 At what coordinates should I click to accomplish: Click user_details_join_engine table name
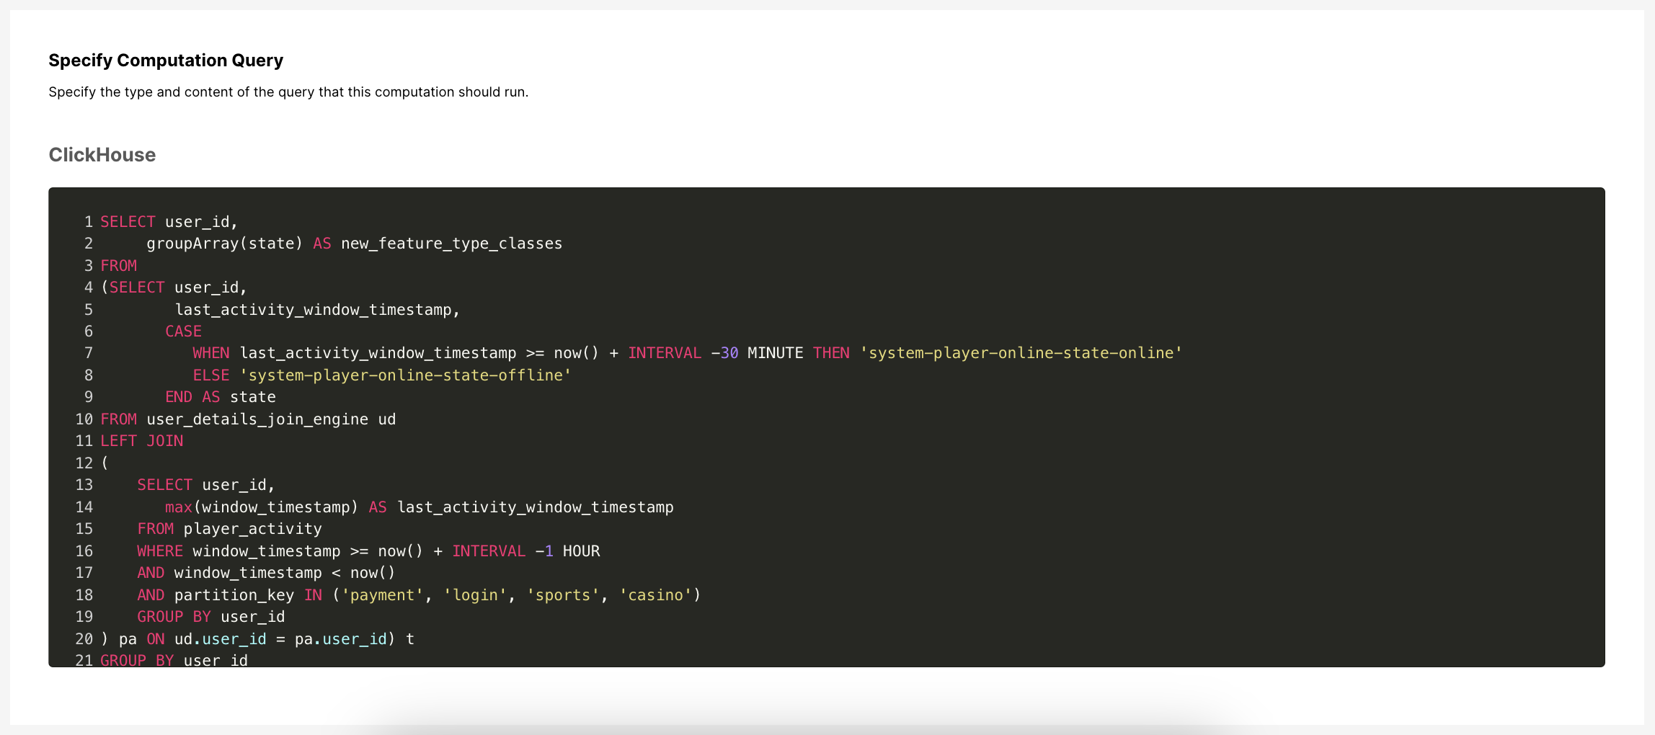pyautogui.click(x=257, y=419)
